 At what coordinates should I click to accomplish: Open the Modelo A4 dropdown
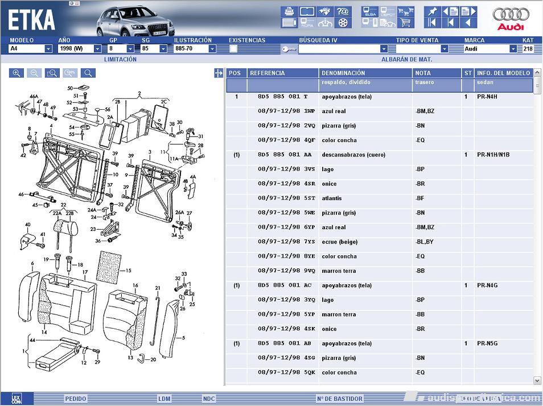(x=48, y=49)
